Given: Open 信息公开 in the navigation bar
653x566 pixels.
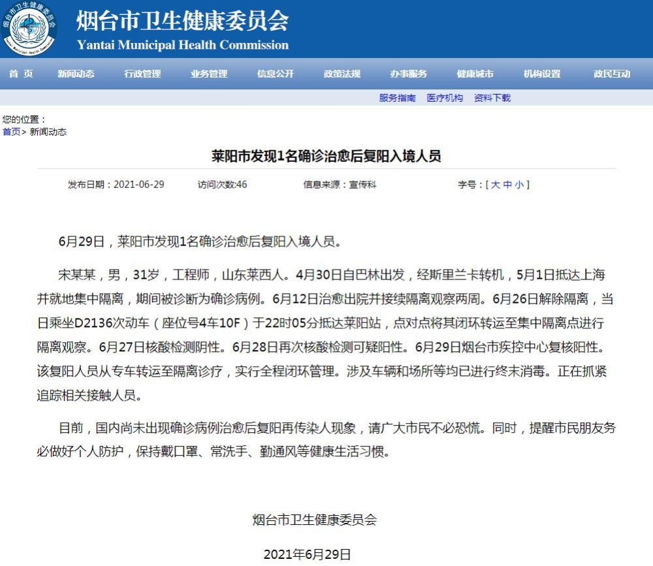Looking at the screenshot, I should [276, 74].
